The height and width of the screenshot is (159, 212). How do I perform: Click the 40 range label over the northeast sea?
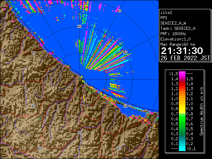126,53
